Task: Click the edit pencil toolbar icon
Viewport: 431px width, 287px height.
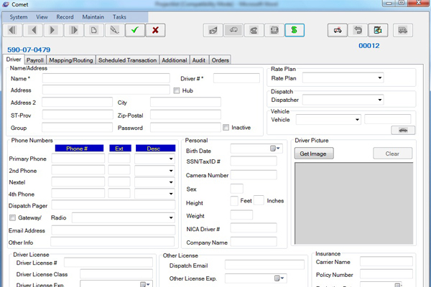Action: pyautogui.click(x=114, y=30)
